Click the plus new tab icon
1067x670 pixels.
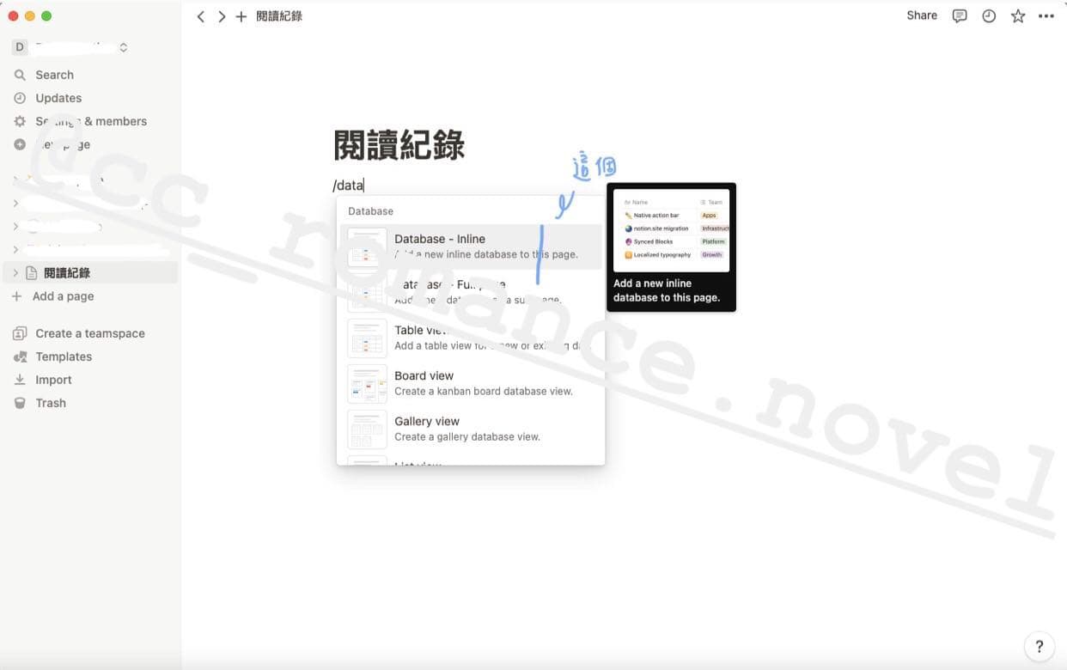(x=241, y=16)
